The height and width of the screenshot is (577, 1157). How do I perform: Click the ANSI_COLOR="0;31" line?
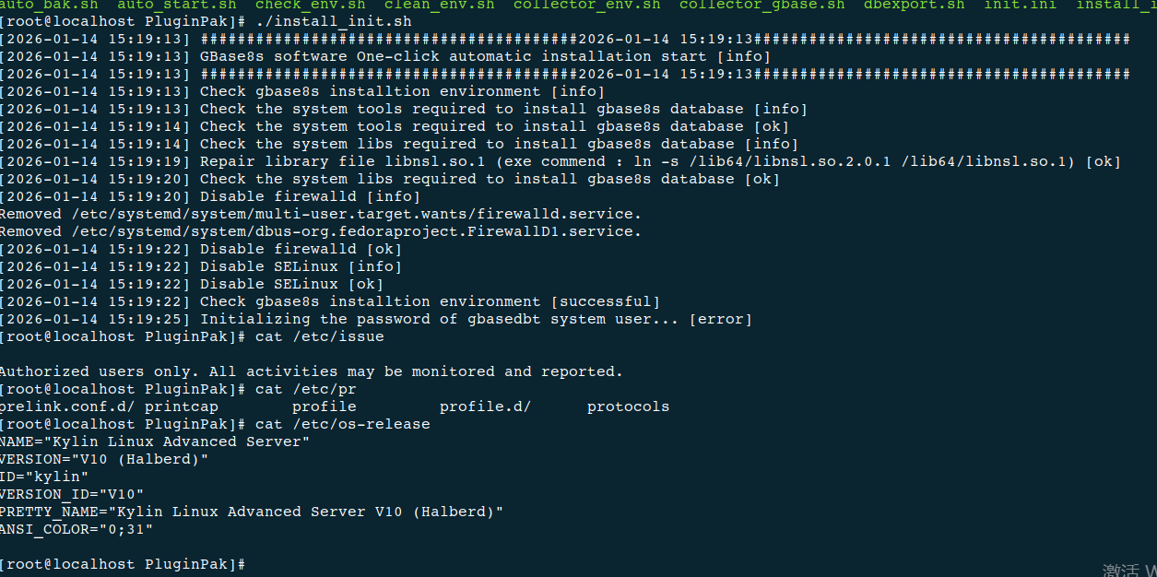[x=77, y=529]
